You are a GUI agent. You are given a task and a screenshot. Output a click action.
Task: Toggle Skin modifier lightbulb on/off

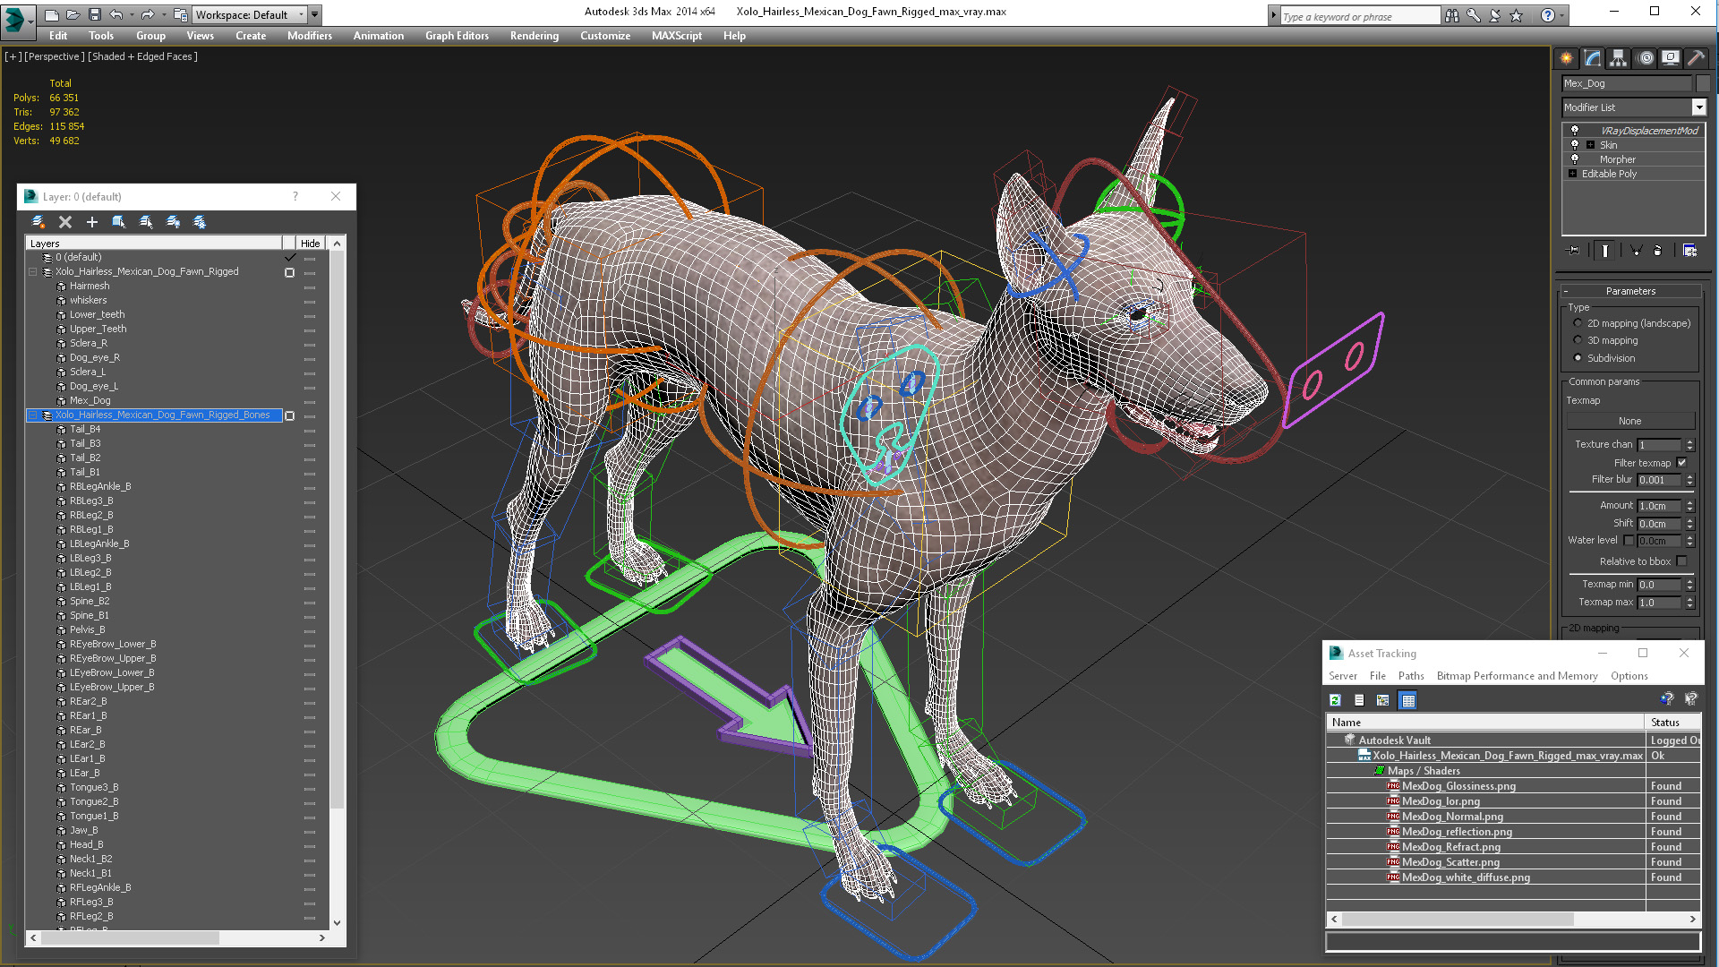1575,145
